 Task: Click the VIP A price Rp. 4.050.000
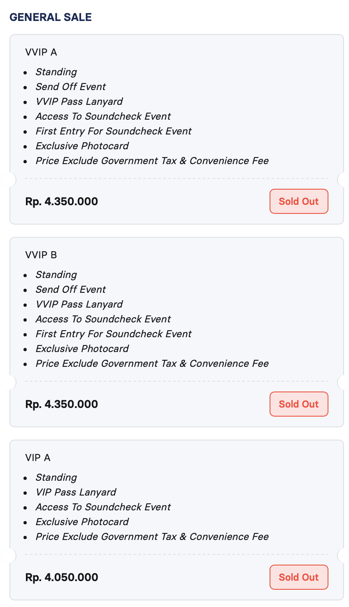[x=62, y=577]
